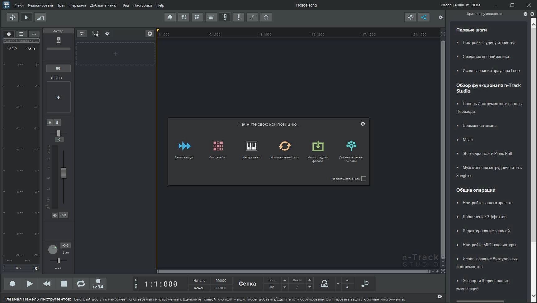
Task: Click 'Ключ' up arrow
Action: pyautogui.click(x=309, y=280)
